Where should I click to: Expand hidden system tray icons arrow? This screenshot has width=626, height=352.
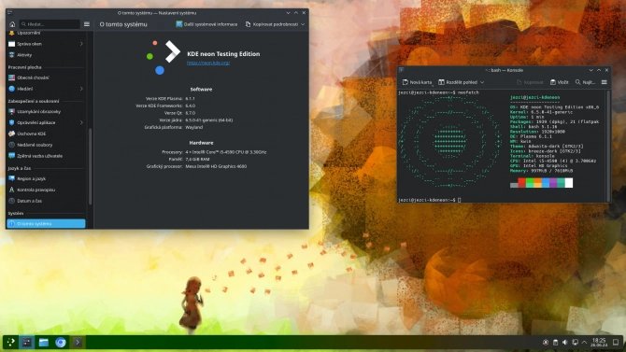coord(584,343)
